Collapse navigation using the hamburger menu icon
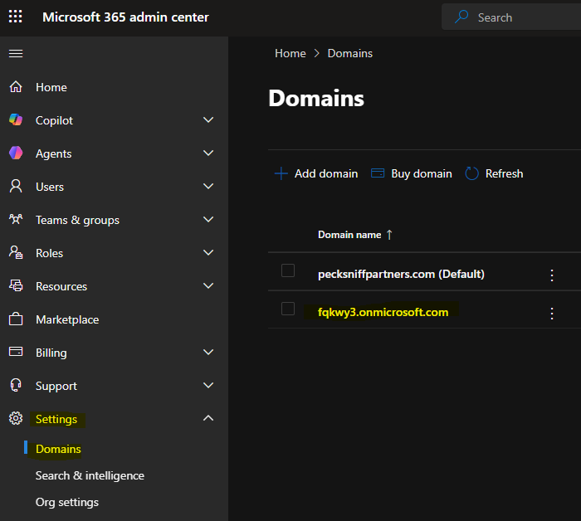 (x=16, y=53)
